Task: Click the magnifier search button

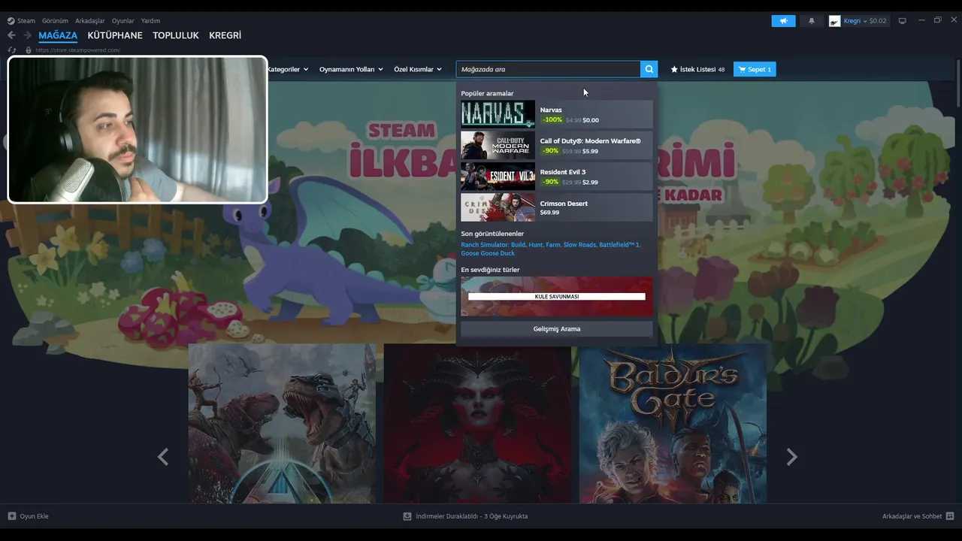Action: [x=649, y=69]
